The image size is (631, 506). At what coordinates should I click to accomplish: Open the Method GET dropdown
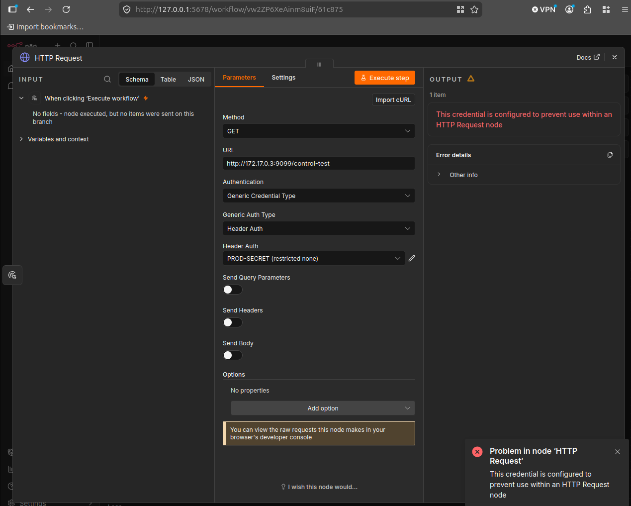coord(319,131)
